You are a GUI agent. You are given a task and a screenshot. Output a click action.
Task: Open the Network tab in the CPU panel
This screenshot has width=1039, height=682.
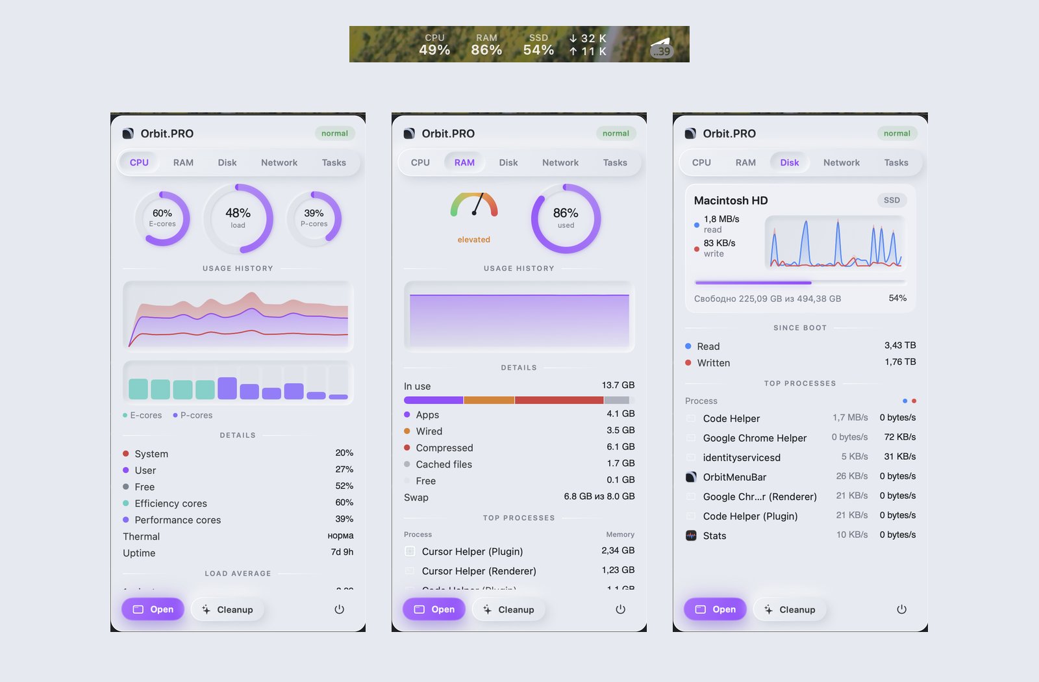[x=279, y=162]
